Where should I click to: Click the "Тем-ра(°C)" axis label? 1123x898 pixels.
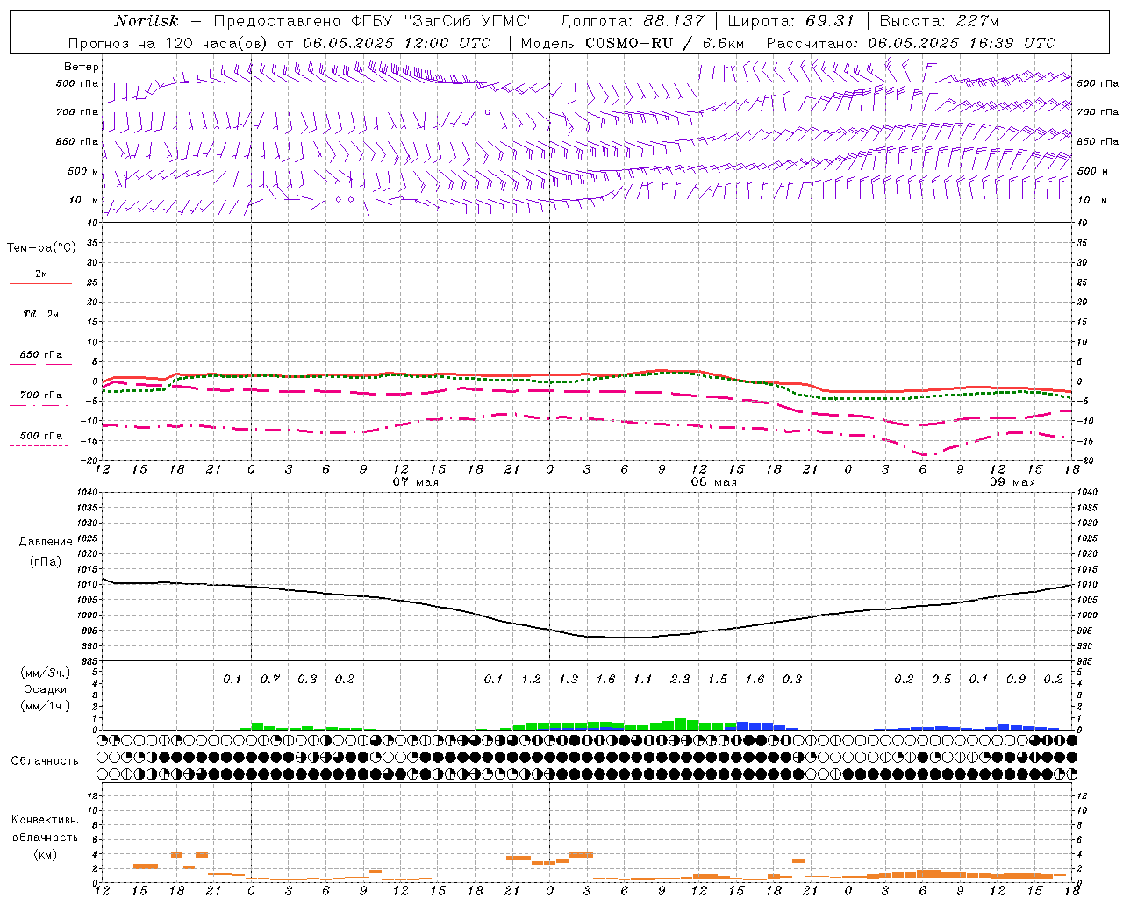[x=41, y=248]
